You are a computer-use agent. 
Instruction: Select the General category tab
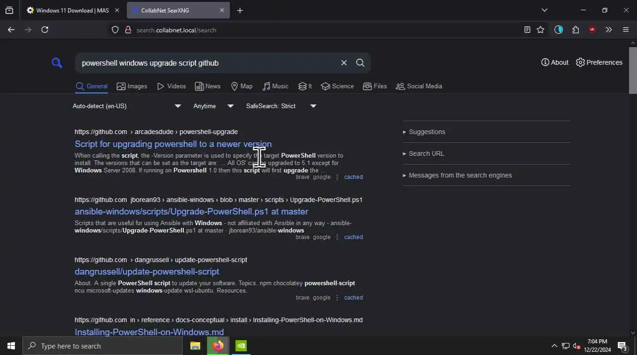point(92,86)
